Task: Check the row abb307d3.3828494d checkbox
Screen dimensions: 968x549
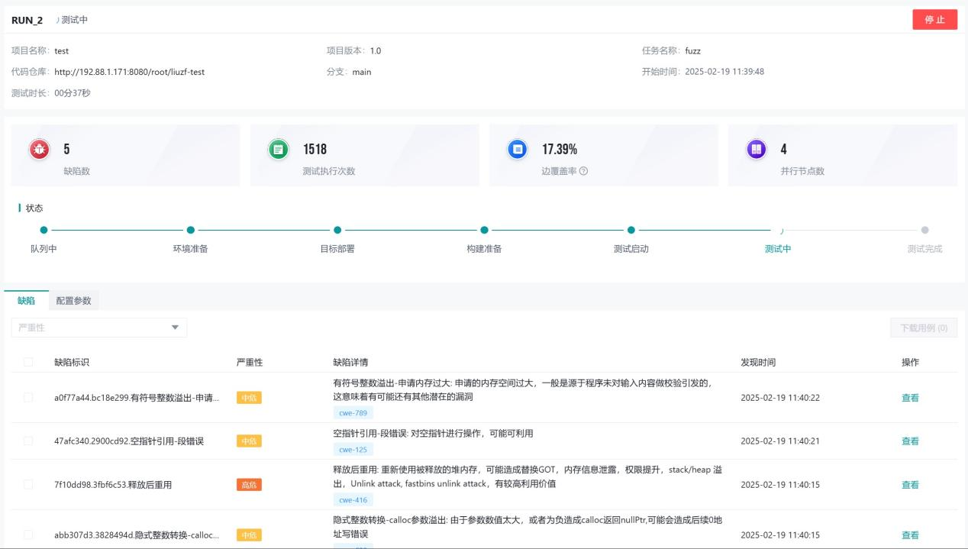Action: [28, 534]
